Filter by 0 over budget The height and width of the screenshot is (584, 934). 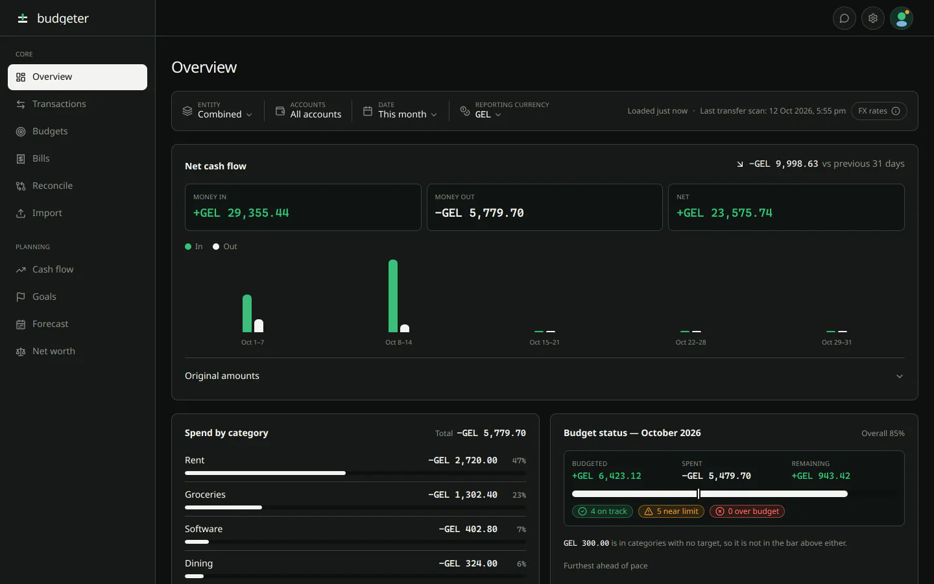click(747, 511)
